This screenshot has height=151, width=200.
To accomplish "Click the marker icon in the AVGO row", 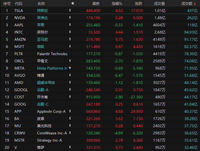I will point(70,75).
